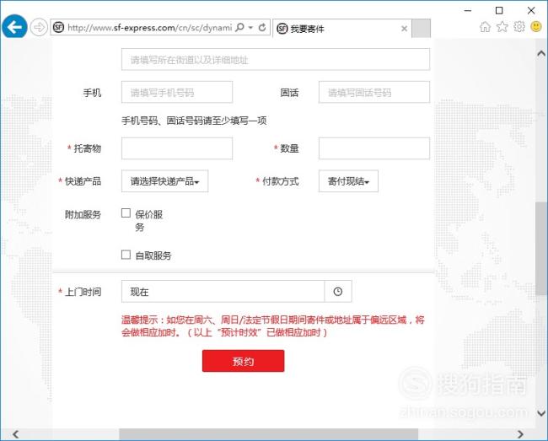Open the browser Tools gear icon
The height and width of the screenshot is (441, 548).
click(x=519, y=26)
